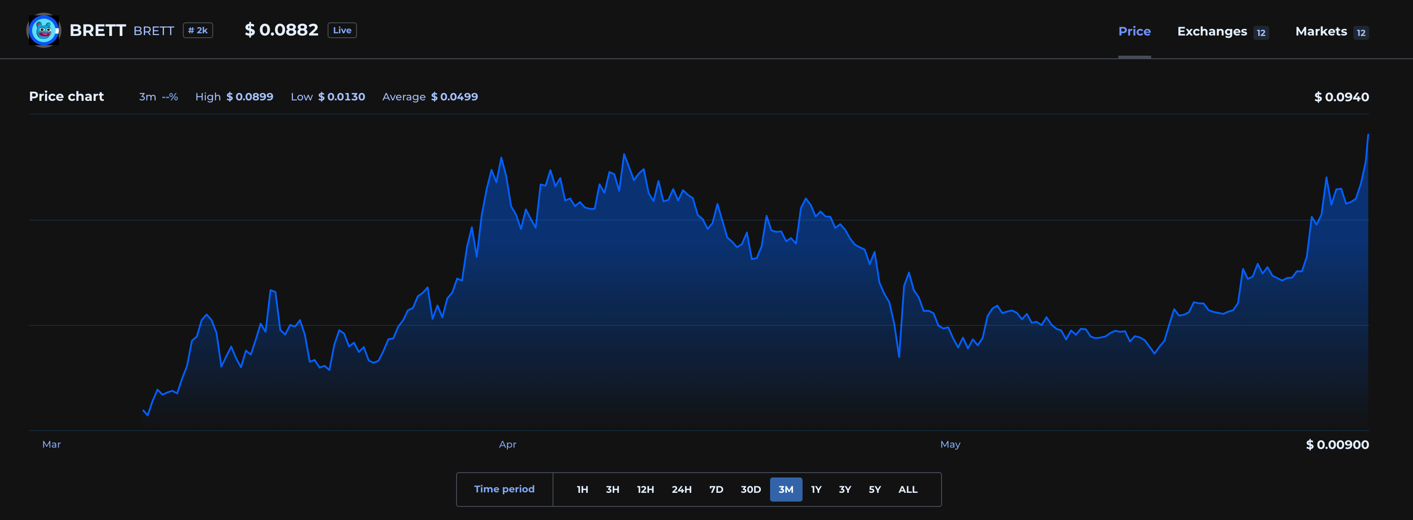This screenshot has width=1413, height=520.
Task: Select the 3H time period
Action: pos(612,489)
